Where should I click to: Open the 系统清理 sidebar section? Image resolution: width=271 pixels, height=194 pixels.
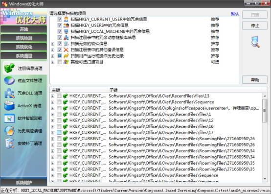[x=23, y=56]
